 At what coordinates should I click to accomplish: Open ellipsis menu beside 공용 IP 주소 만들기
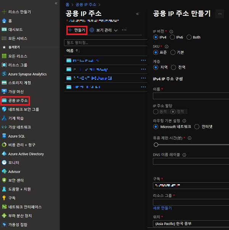[x=220, y=14]
